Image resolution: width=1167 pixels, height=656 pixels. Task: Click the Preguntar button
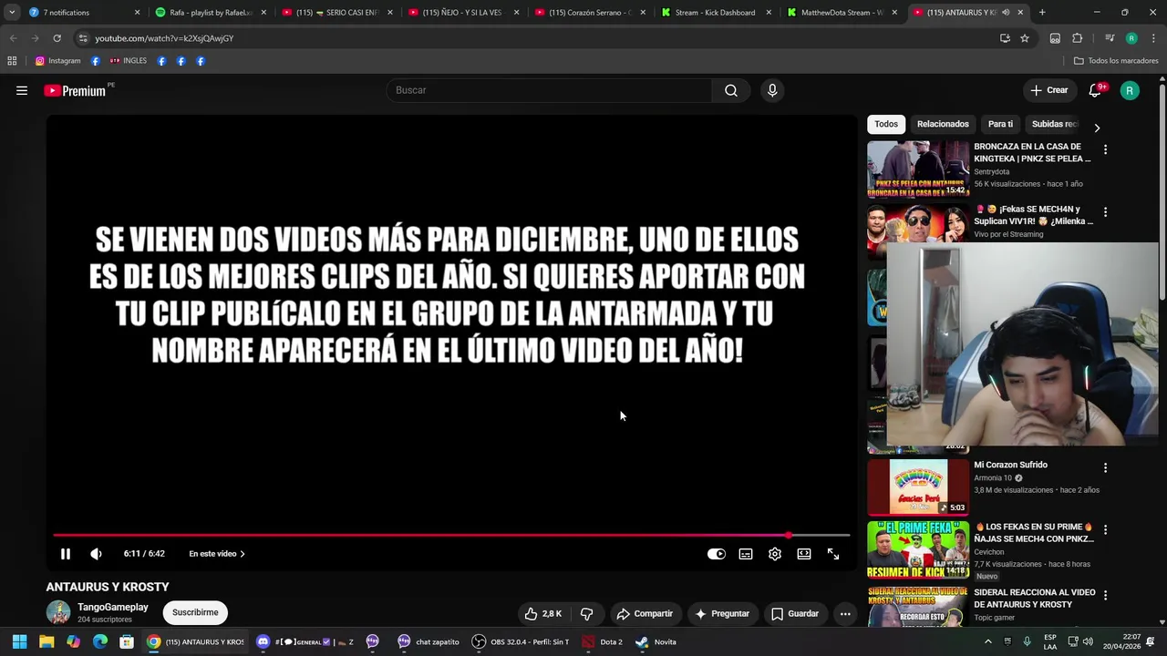[721, 613]
